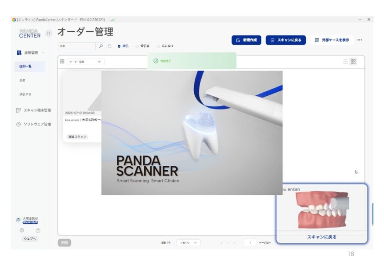The width and height of the screenshot is (384, 266).
Task: Open the items-per-page dropdown
Action: pyautogui.click(x=189, y=243)
